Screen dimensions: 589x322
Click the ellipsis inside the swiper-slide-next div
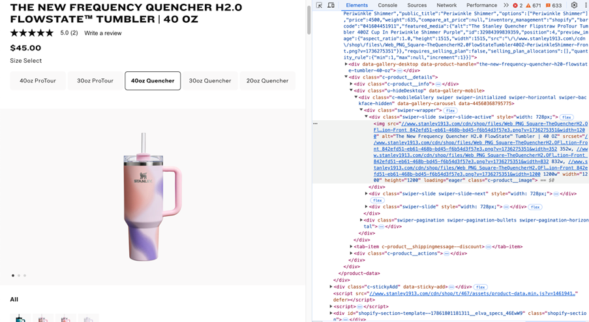[x=556, y=194]
